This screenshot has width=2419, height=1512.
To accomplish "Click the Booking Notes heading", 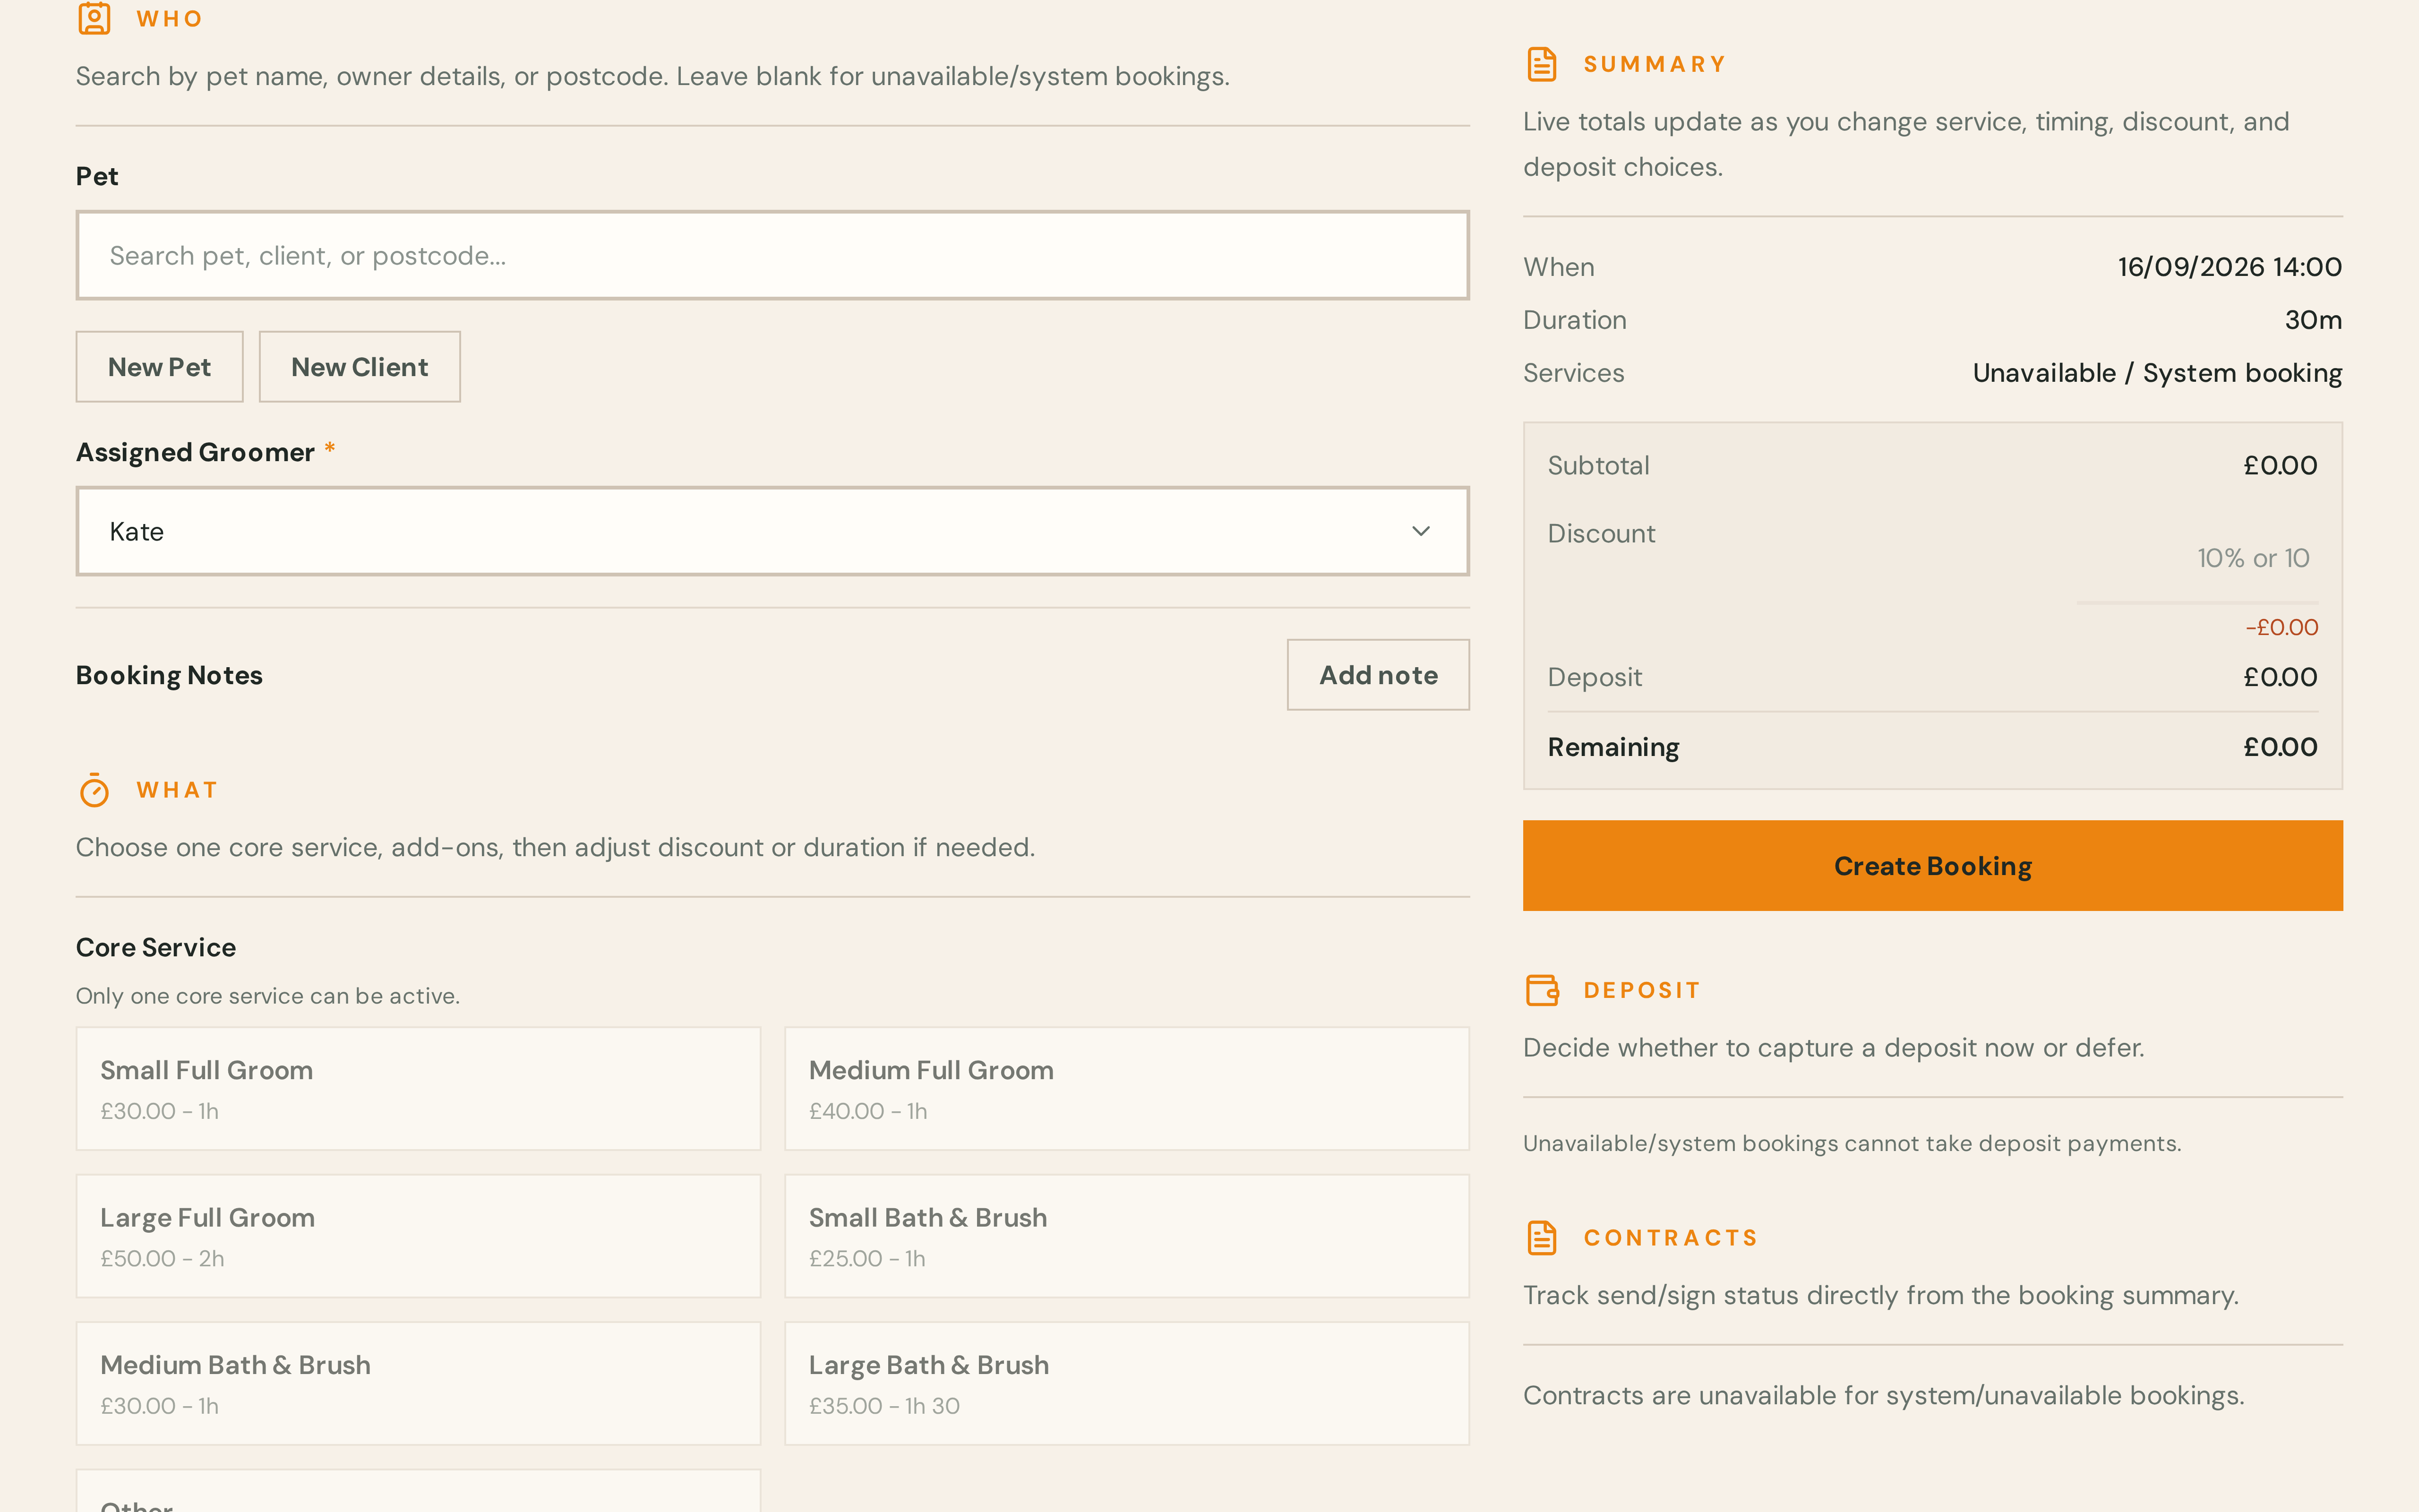I will click(x=169, y=675).
